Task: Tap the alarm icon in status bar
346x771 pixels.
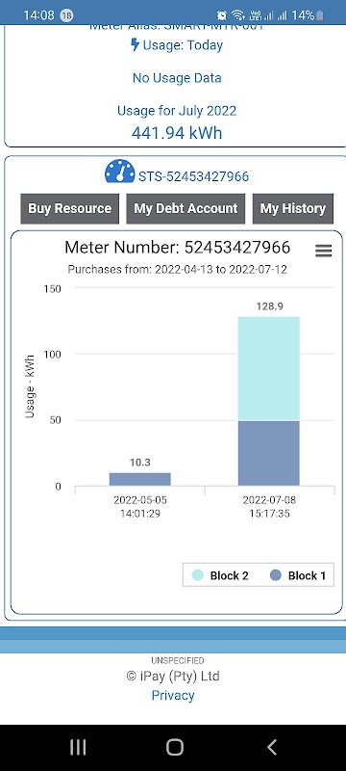Action: pyautogui.click(x=221, y=15)
